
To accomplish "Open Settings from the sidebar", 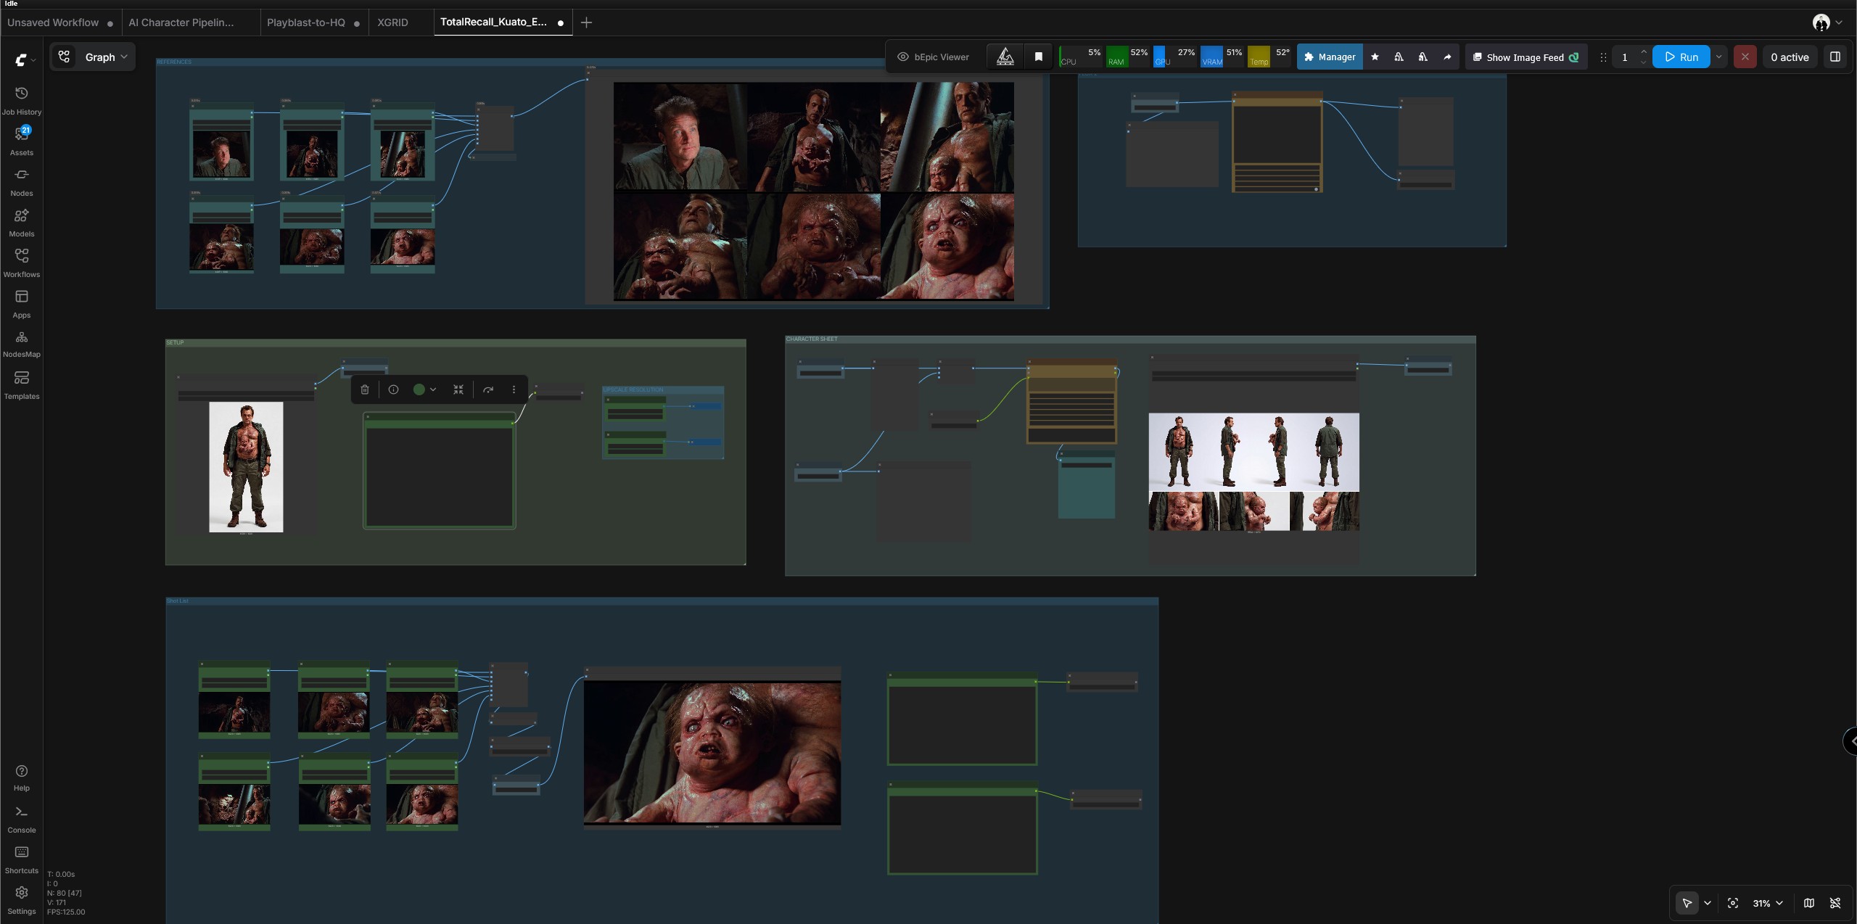I will point(22,900).
